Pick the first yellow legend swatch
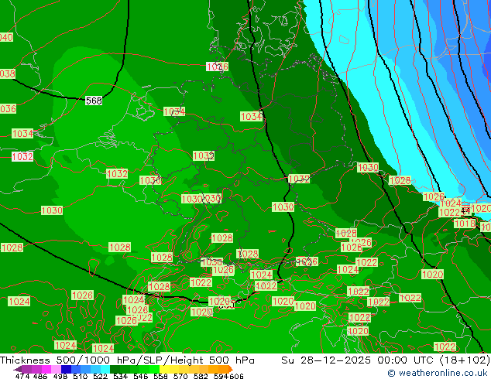 (x=164, y=369)
